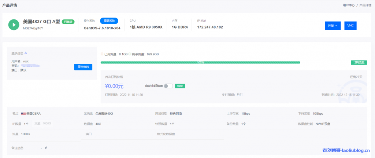Click the user icon beside 登录信息
The image size is (375, 158).
pos(26,53)
